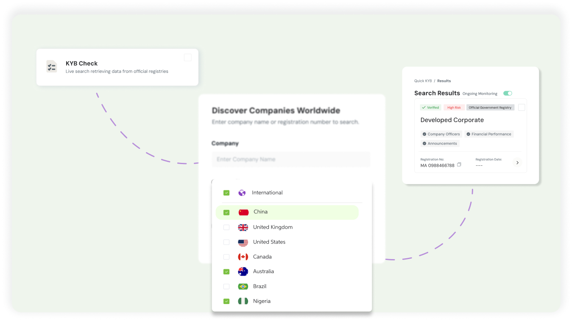Click the Enter Company Name input field
Image resolution: width=572 pixels, height=321 pixels.
tap(291, 159)
